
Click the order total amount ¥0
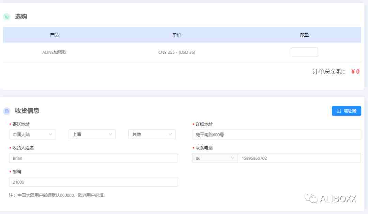coord(355,72)
